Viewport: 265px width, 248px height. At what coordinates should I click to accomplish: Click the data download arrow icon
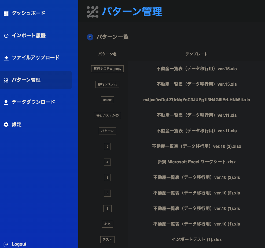[x=6, y=102]
